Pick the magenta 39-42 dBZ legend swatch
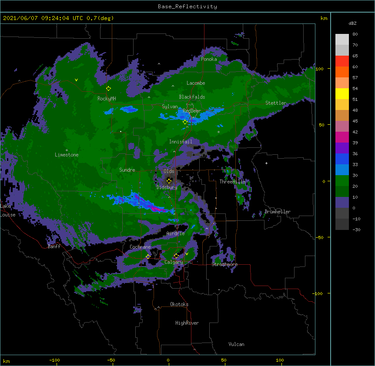 point(342,137)
